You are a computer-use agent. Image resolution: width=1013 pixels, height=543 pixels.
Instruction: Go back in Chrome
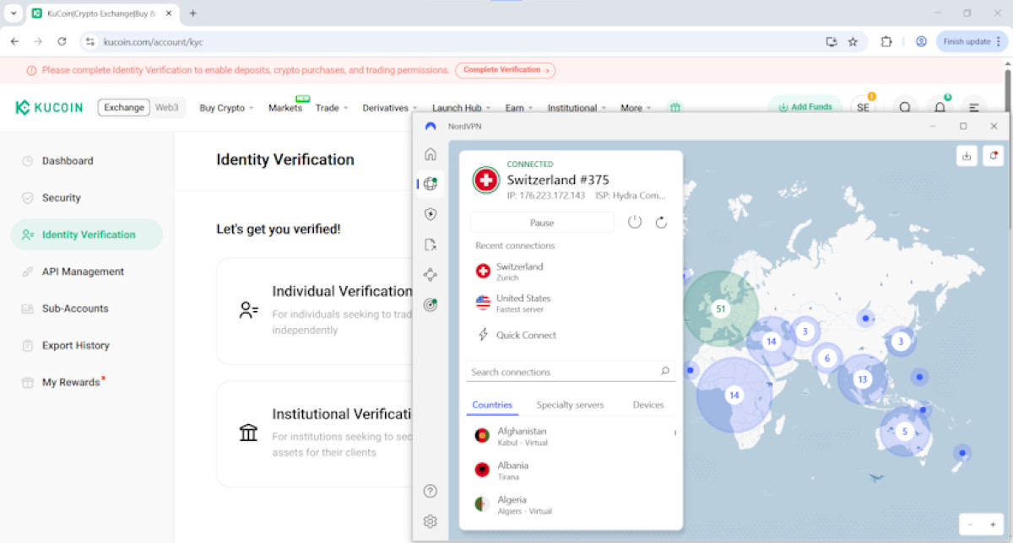(x=14, y=41)
